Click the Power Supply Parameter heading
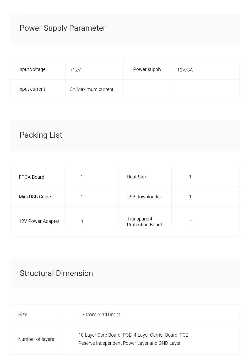The image size is (249, 360). click(x=62, y=28)
